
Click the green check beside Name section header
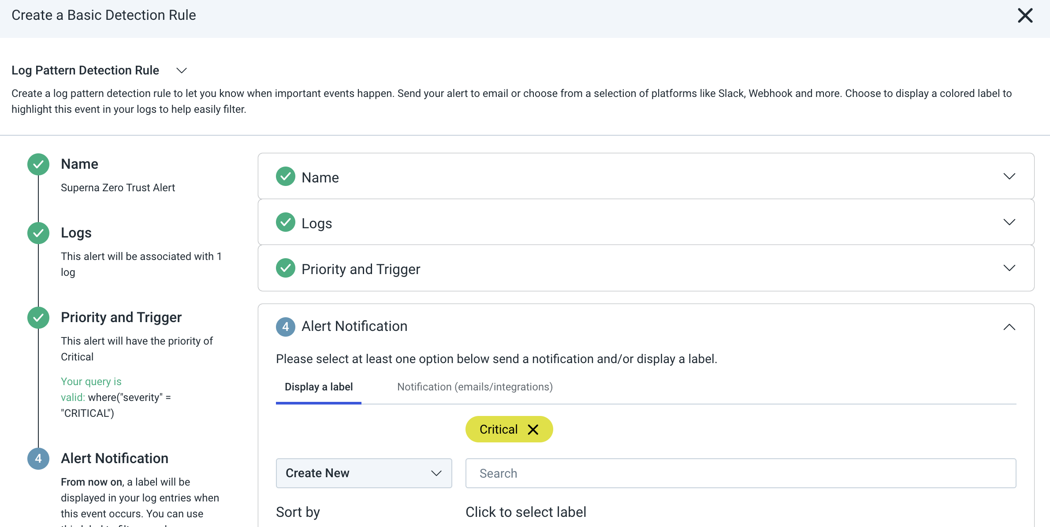coord(285,176)
